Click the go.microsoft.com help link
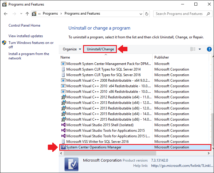The image size is (214, 173). tap(182, 166)
